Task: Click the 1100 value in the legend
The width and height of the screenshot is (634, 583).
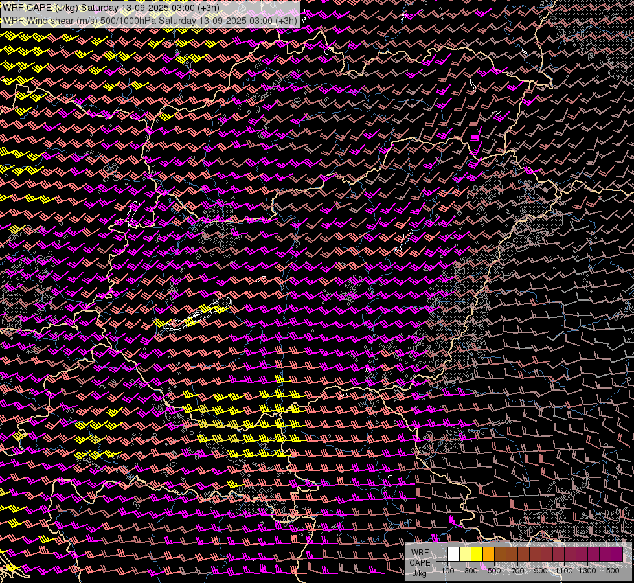Action: coord(563,571)
